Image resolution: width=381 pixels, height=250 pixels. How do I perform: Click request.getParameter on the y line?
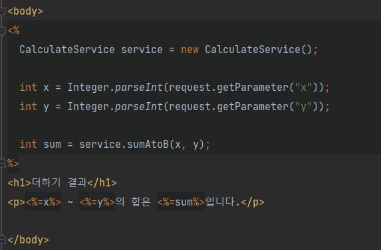(229, 107)
